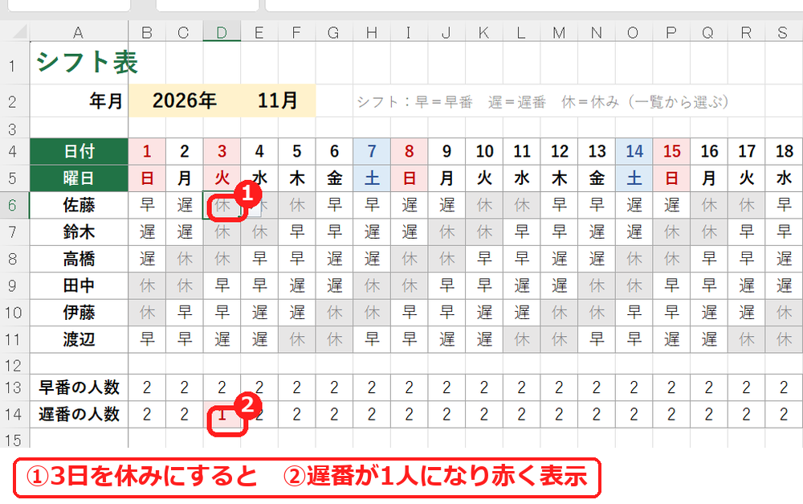
Task: Click late-shift count cell for day 18
Action: tap(784, 414)
